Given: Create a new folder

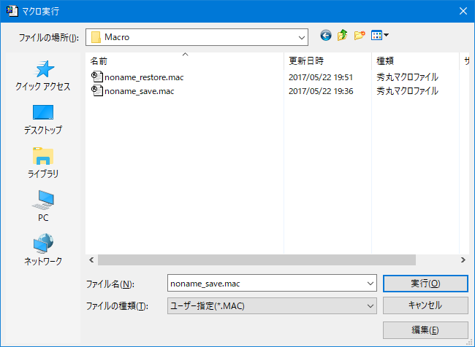Looking at the screenshot, I should coord(360,36).
